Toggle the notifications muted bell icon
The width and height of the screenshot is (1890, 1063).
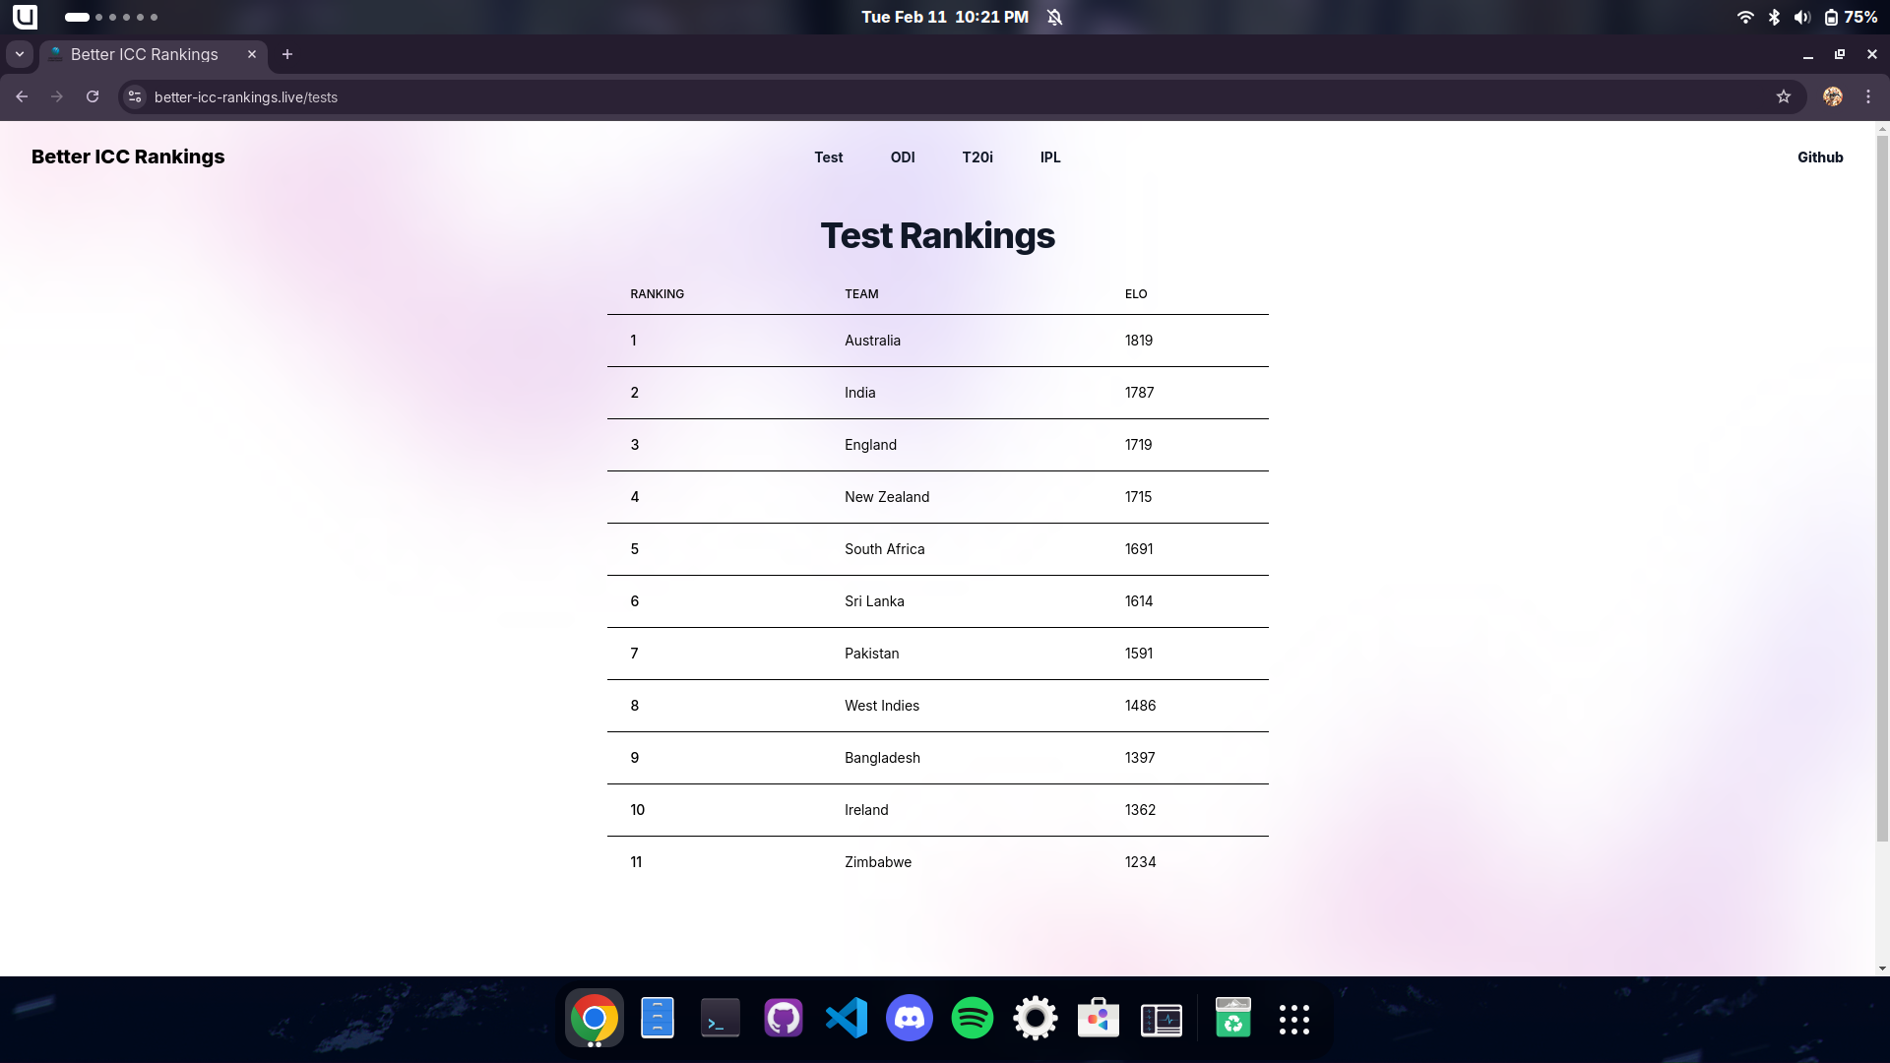(1054, 17)
